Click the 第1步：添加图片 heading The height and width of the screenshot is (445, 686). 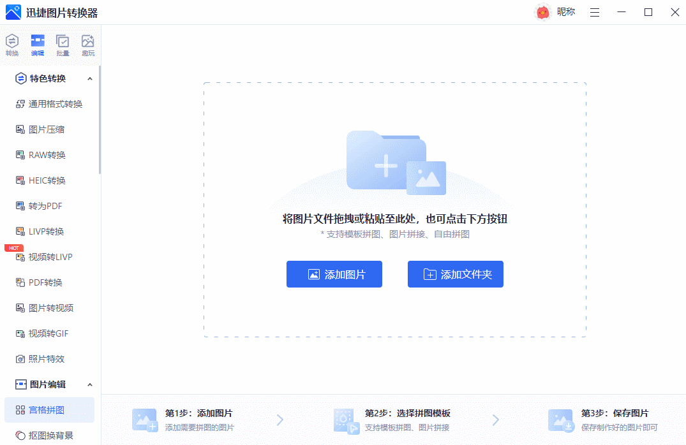[198, 413]
